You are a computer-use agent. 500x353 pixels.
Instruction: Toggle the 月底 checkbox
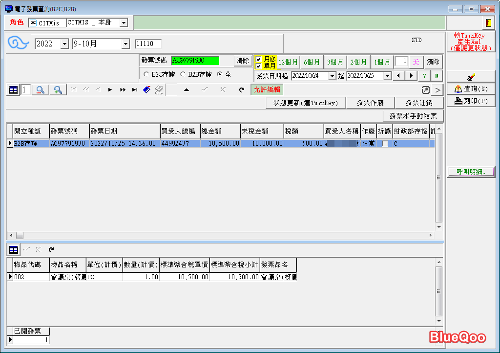[x=259, y=59]
